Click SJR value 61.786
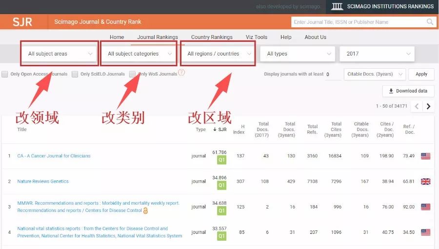 point(219,152)
